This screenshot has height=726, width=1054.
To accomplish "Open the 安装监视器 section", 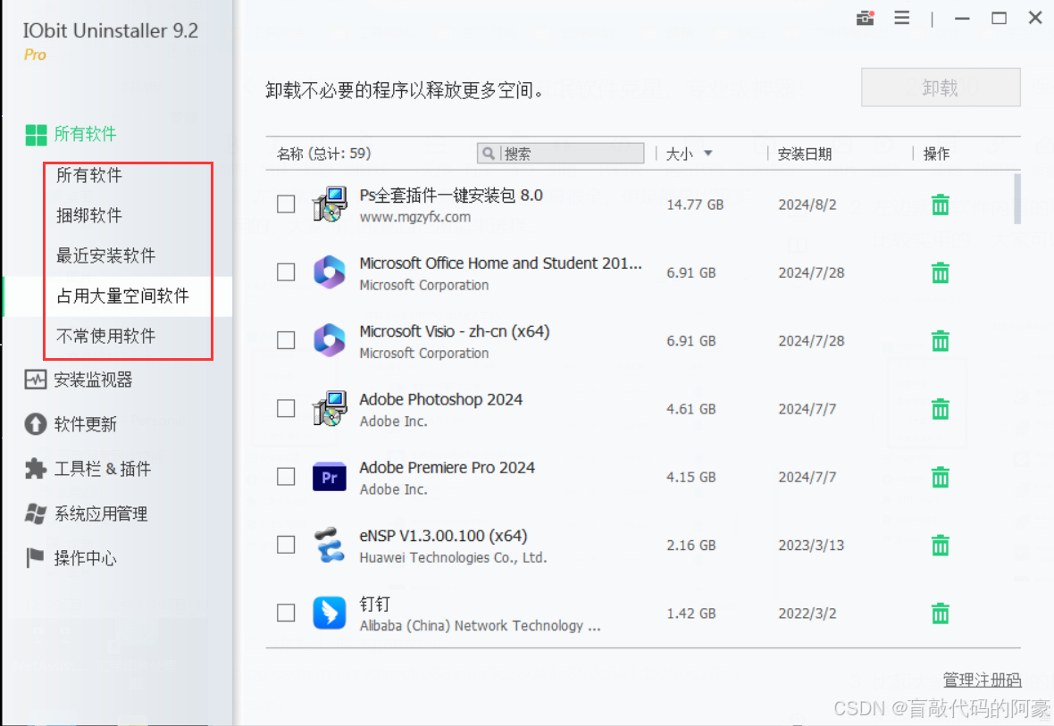I will (93, 380).
